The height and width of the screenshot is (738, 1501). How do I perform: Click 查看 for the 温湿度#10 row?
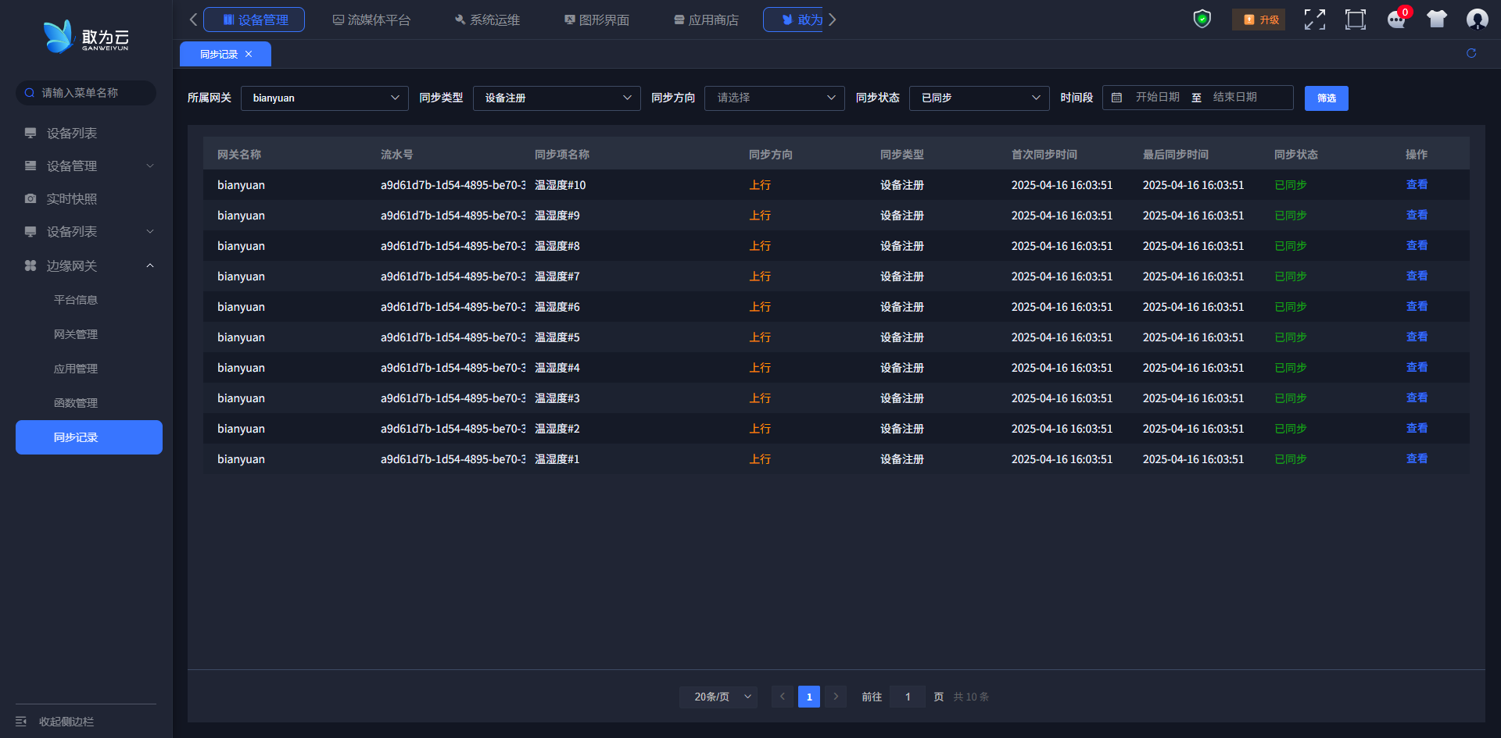point(1417,185)
